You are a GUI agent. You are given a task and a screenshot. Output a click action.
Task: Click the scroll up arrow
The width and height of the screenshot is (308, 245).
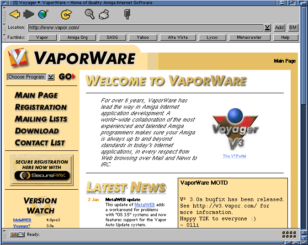pos(304,233)
